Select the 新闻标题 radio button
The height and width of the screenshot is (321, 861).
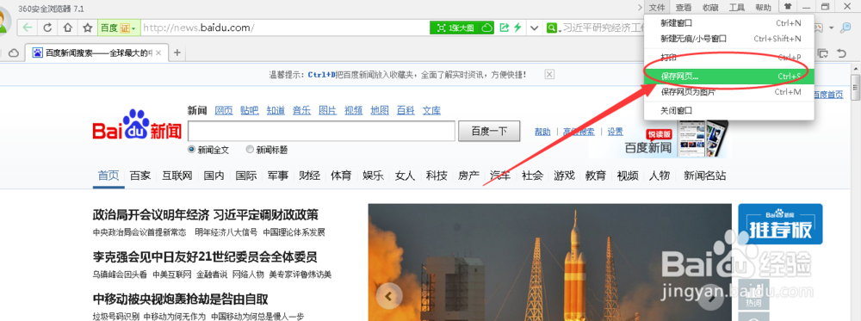250,149
